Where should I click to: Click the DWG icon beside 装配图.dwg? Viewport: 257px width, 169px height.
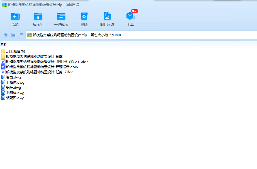3,98
